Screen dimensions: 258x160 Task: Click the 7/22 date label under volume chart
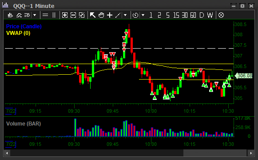(11, 144)
